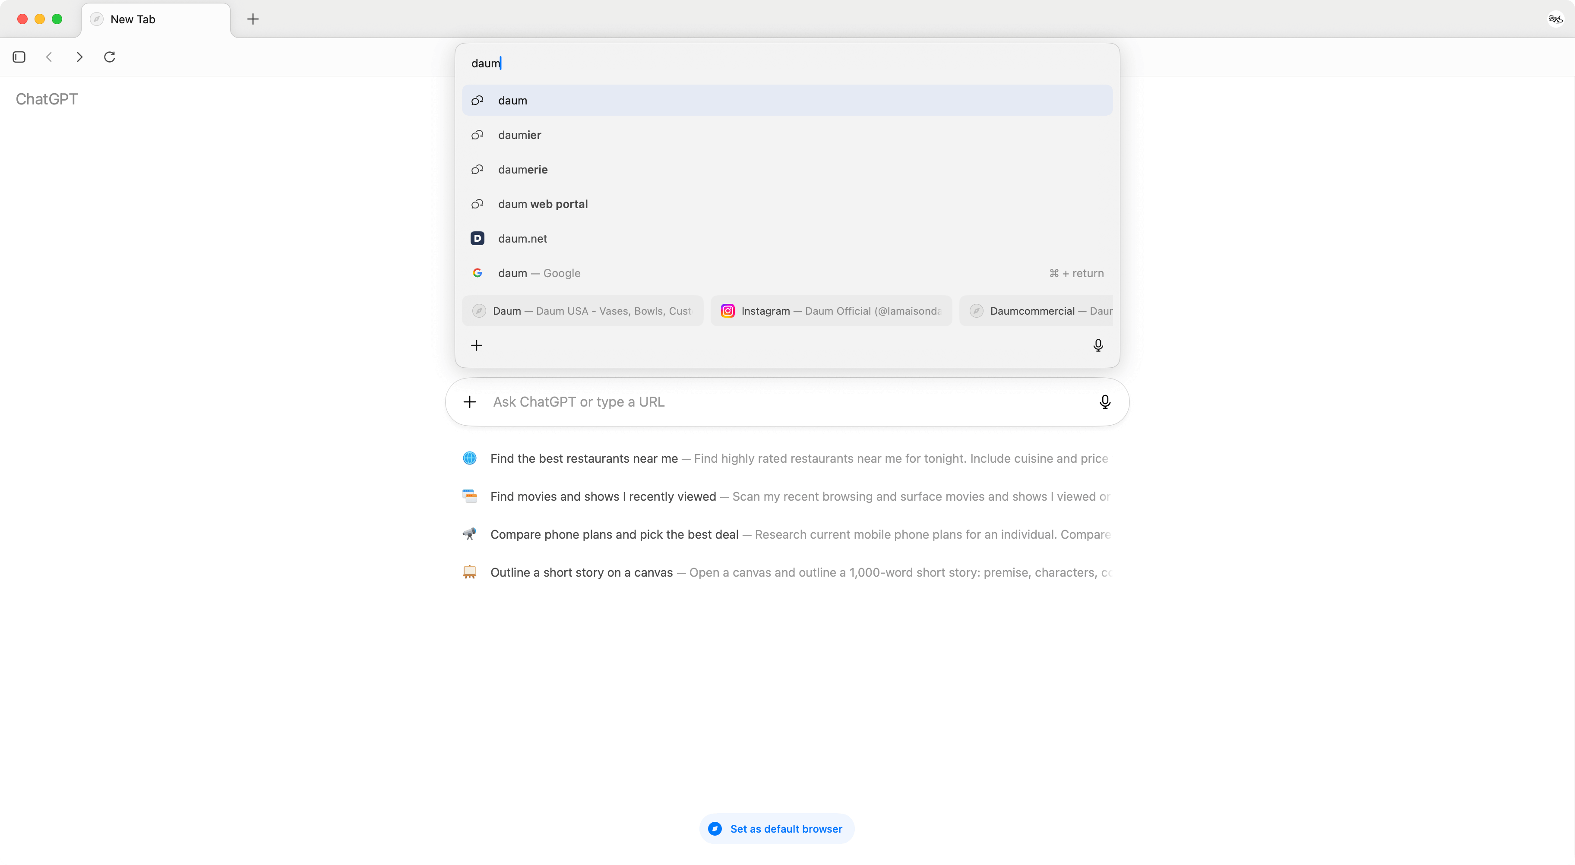This screenshot has width=1575, height=865.
Task: Select the 'daumier' suggestion
Action: click(x=520, y=135)
